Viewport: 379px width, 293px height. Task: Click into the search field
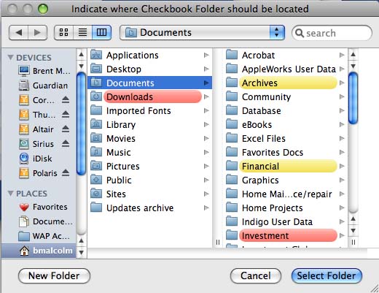pyautogui.click(x=332, y=33)
